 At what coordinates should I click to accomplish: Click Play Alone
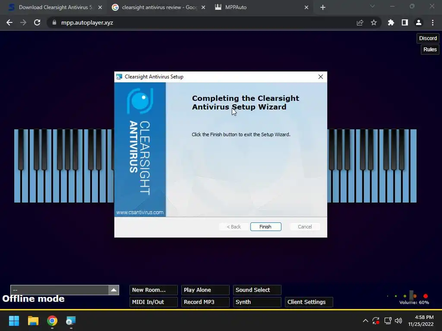point(205,290)
